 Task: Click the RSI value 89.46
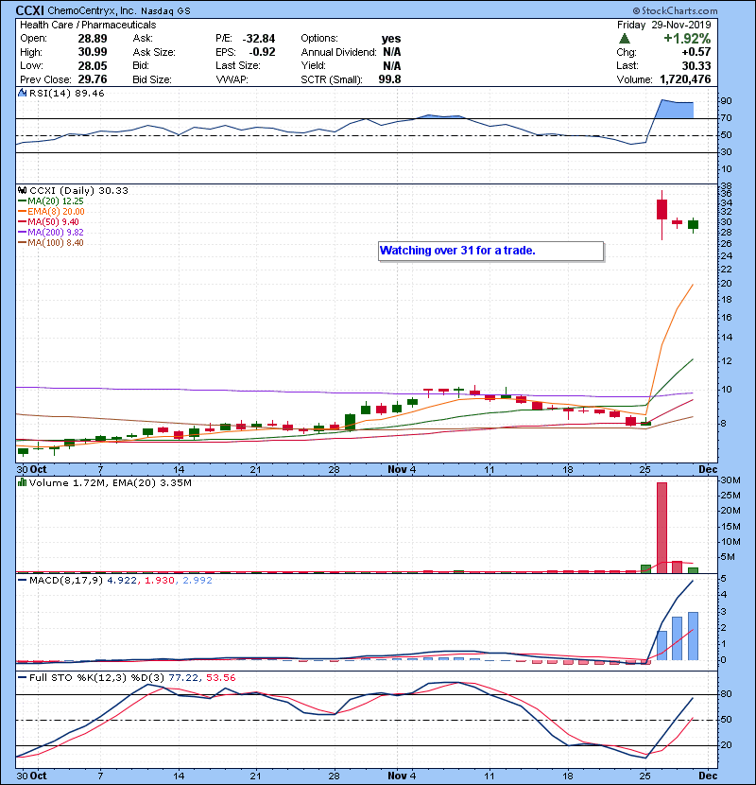tap(89, 93)
